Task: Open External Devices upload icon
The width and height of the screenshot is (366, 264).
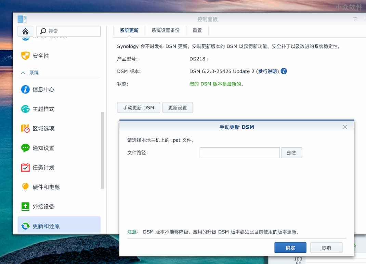Action: click(25, 206)
